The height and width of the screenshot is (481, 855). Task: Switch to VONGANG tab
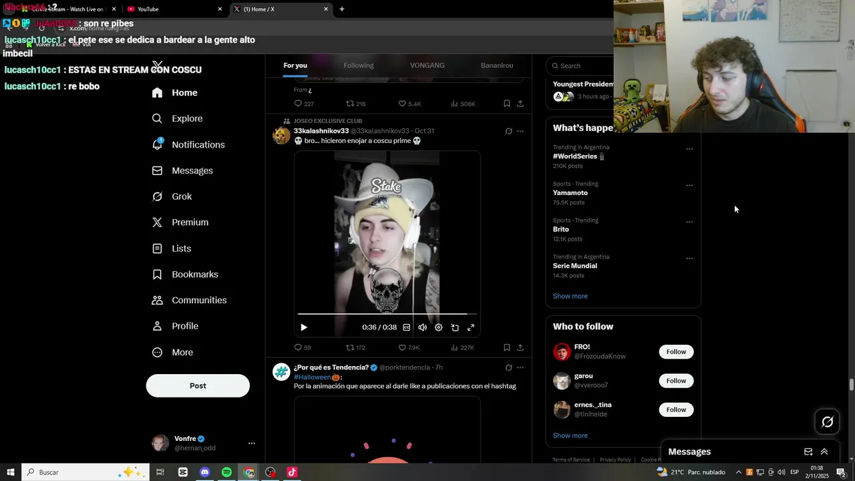coord(427,65)
